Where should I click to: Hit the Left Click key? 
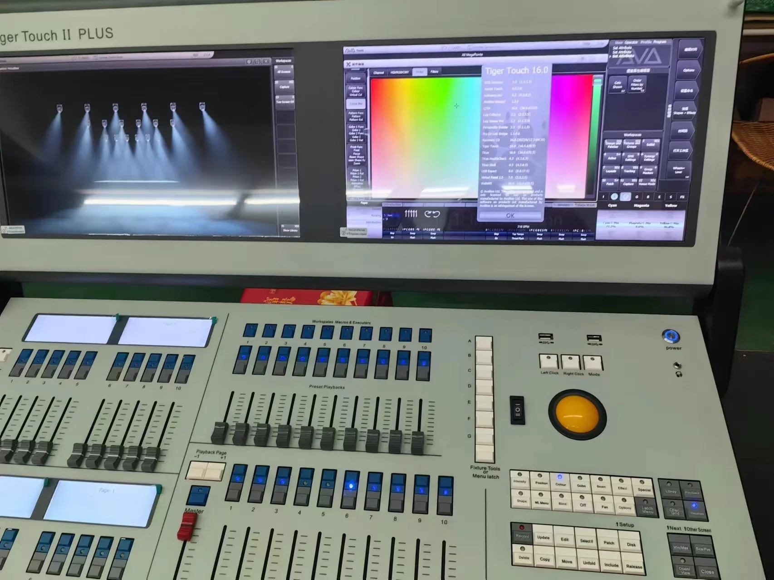pyautogui.click(x=549, y=362)
